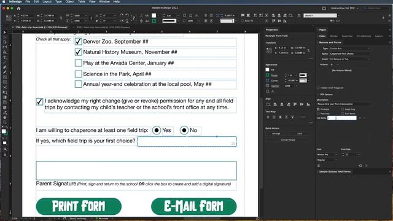This screenshot has height=221, width=393.
Task: Click the Corner icon in Appearance section
Action: (268, 80)
